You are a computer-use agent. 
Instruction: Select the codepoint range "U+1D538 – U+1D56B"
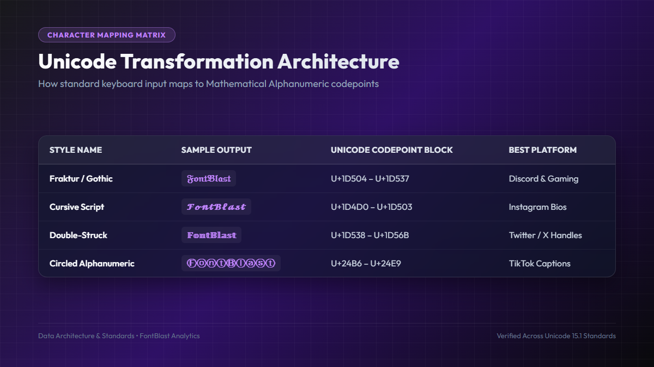370,235
